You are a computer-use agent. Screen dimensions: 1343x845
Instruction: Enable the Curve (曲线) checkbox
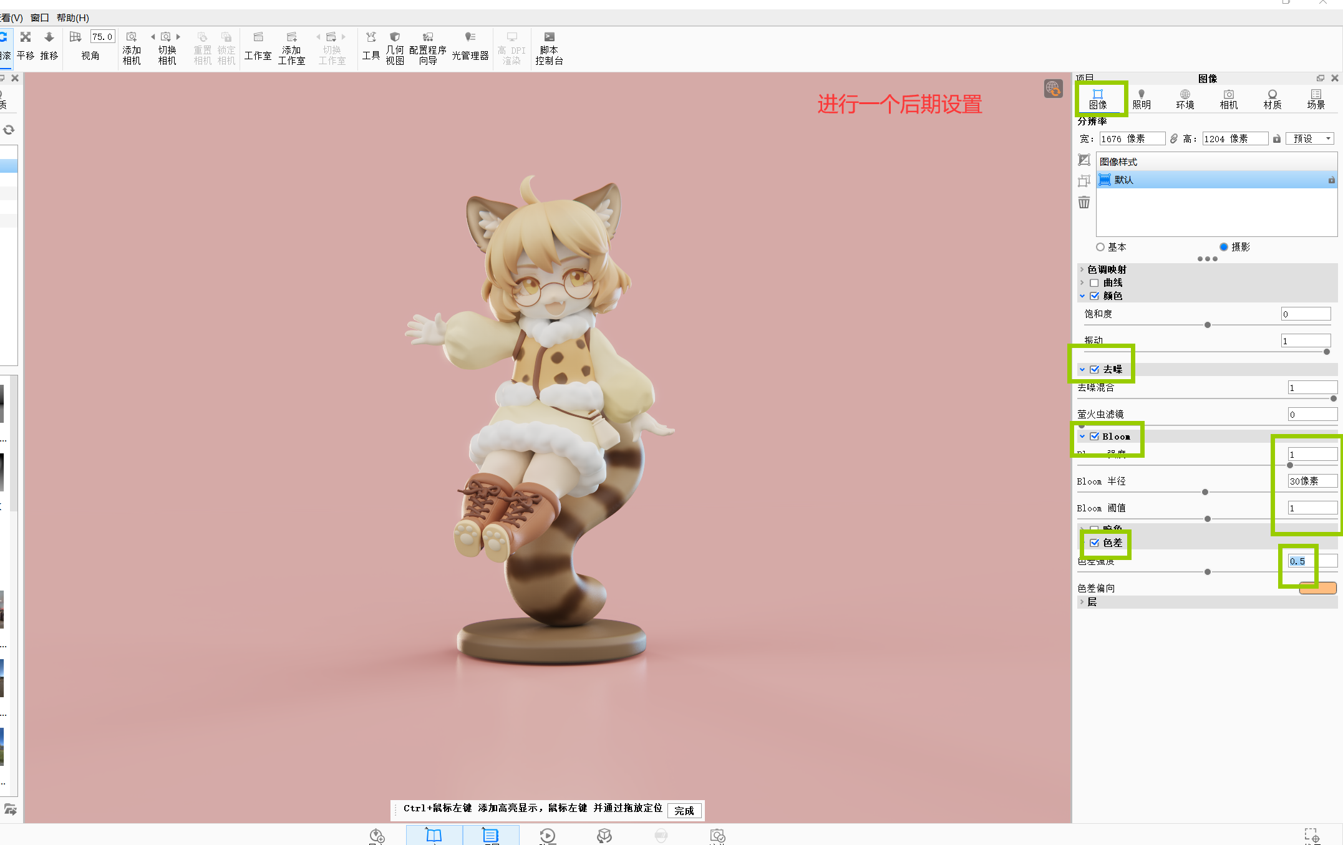pyautogui.click(x=1095, y=283)
